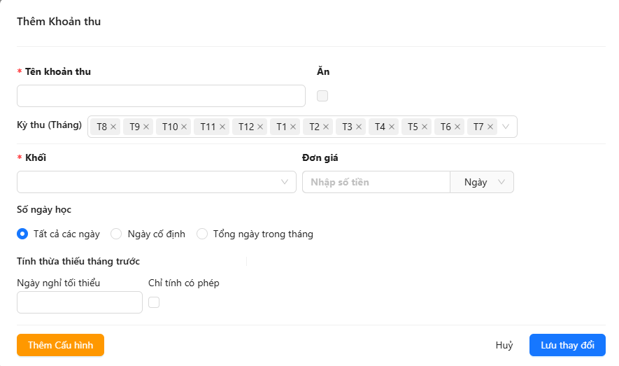Click the Thêm Cấu hình button
The width and height of the screenshot is (619, 366).
60,345
